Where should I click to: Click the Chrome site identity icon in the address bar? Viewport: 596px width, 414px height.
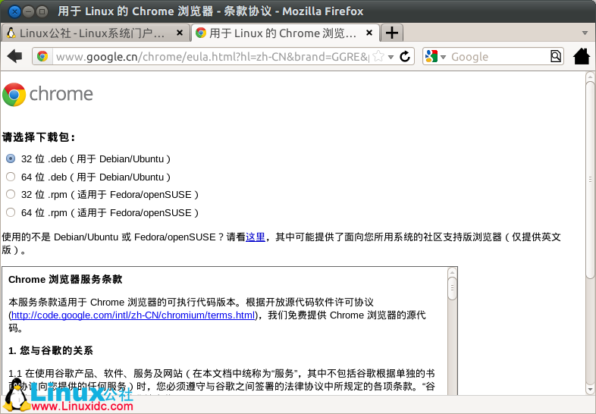tap(42, 56)
